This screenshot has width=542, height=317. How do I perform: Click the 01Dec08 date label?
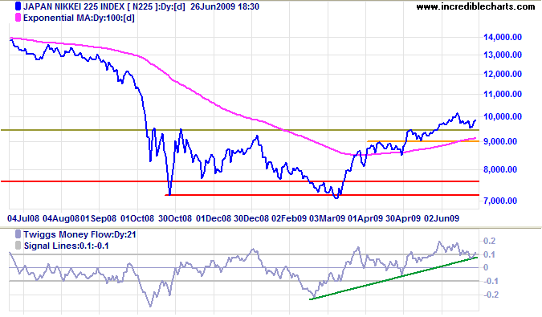pos(214,218)
